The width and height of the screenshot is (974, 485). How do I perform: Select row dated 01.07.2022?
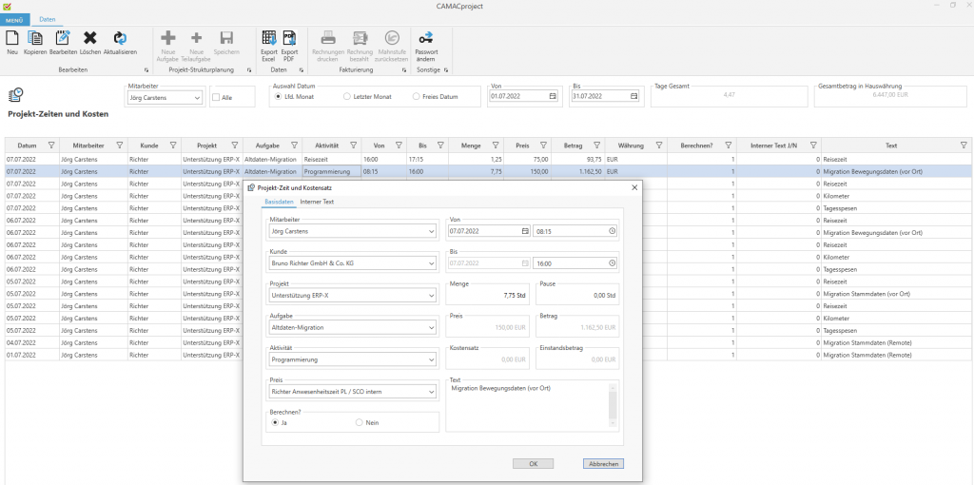(x=487, y=356)
